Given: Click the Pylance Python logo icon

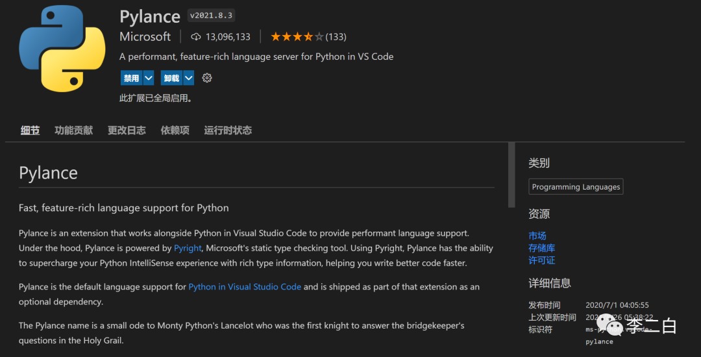Looking at the screenshot, I should coord(62,49).
